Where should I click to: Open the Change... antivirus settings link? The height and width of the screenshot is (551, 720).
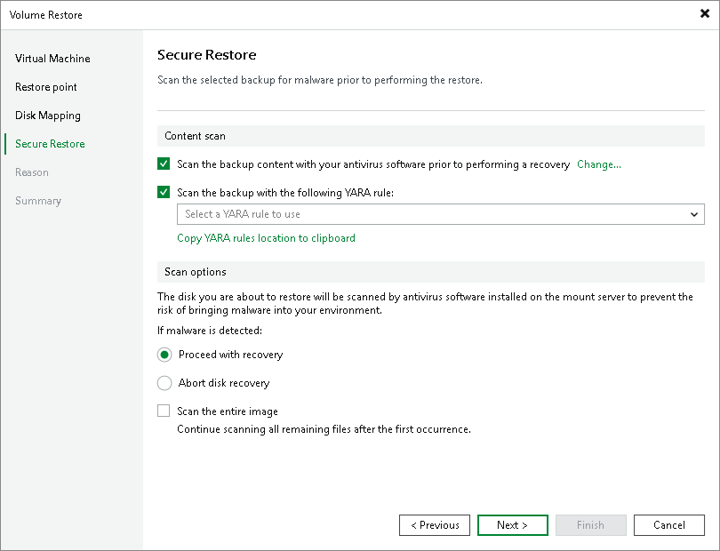(x=598, y=164)
